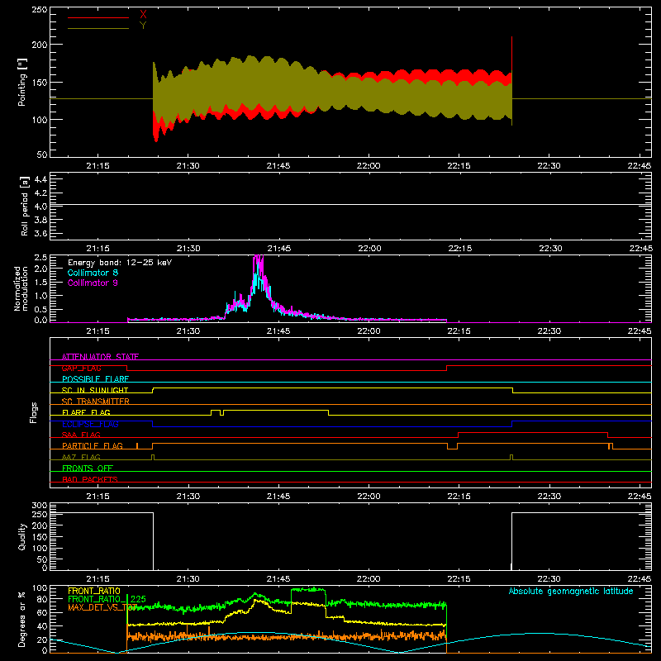661x661 pixels.
Task: Click the red X legend line
Action: [98, 17]
